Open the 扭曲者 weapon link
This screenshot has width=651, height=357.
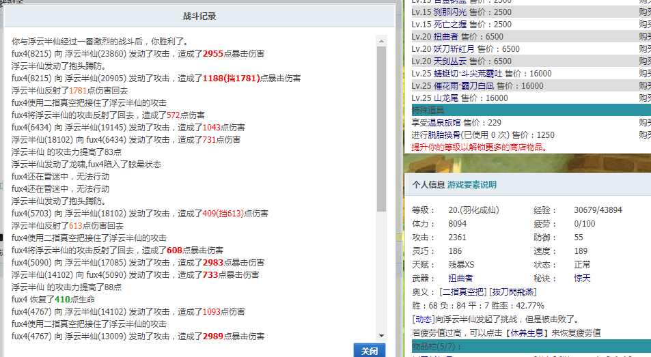pyautogui.click(x=460, y=279)
